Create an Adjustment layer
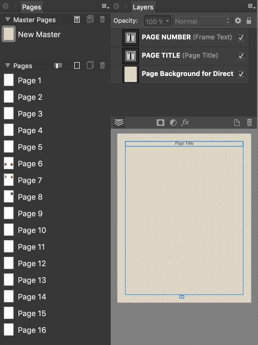Screen dimensions: 258x345 pos(173,122)
